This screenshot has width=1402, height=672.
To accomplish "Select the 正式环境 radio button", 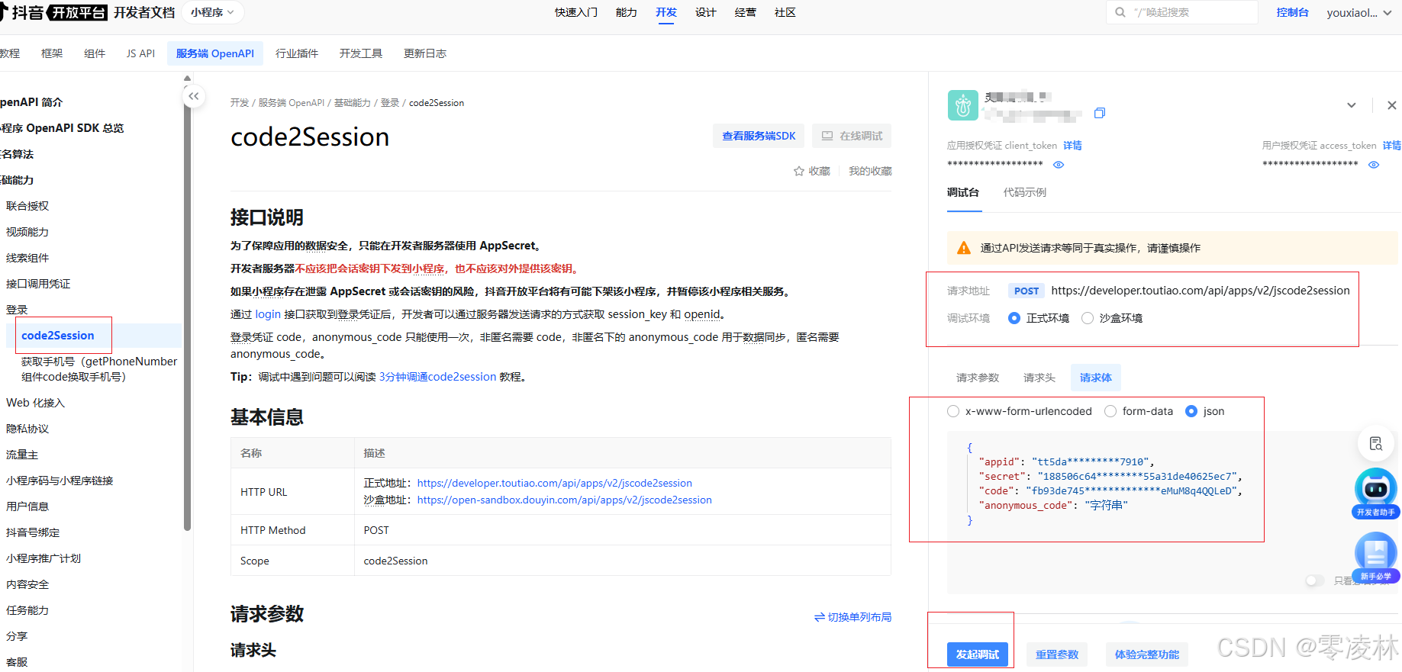I will tap(1014, 318).
